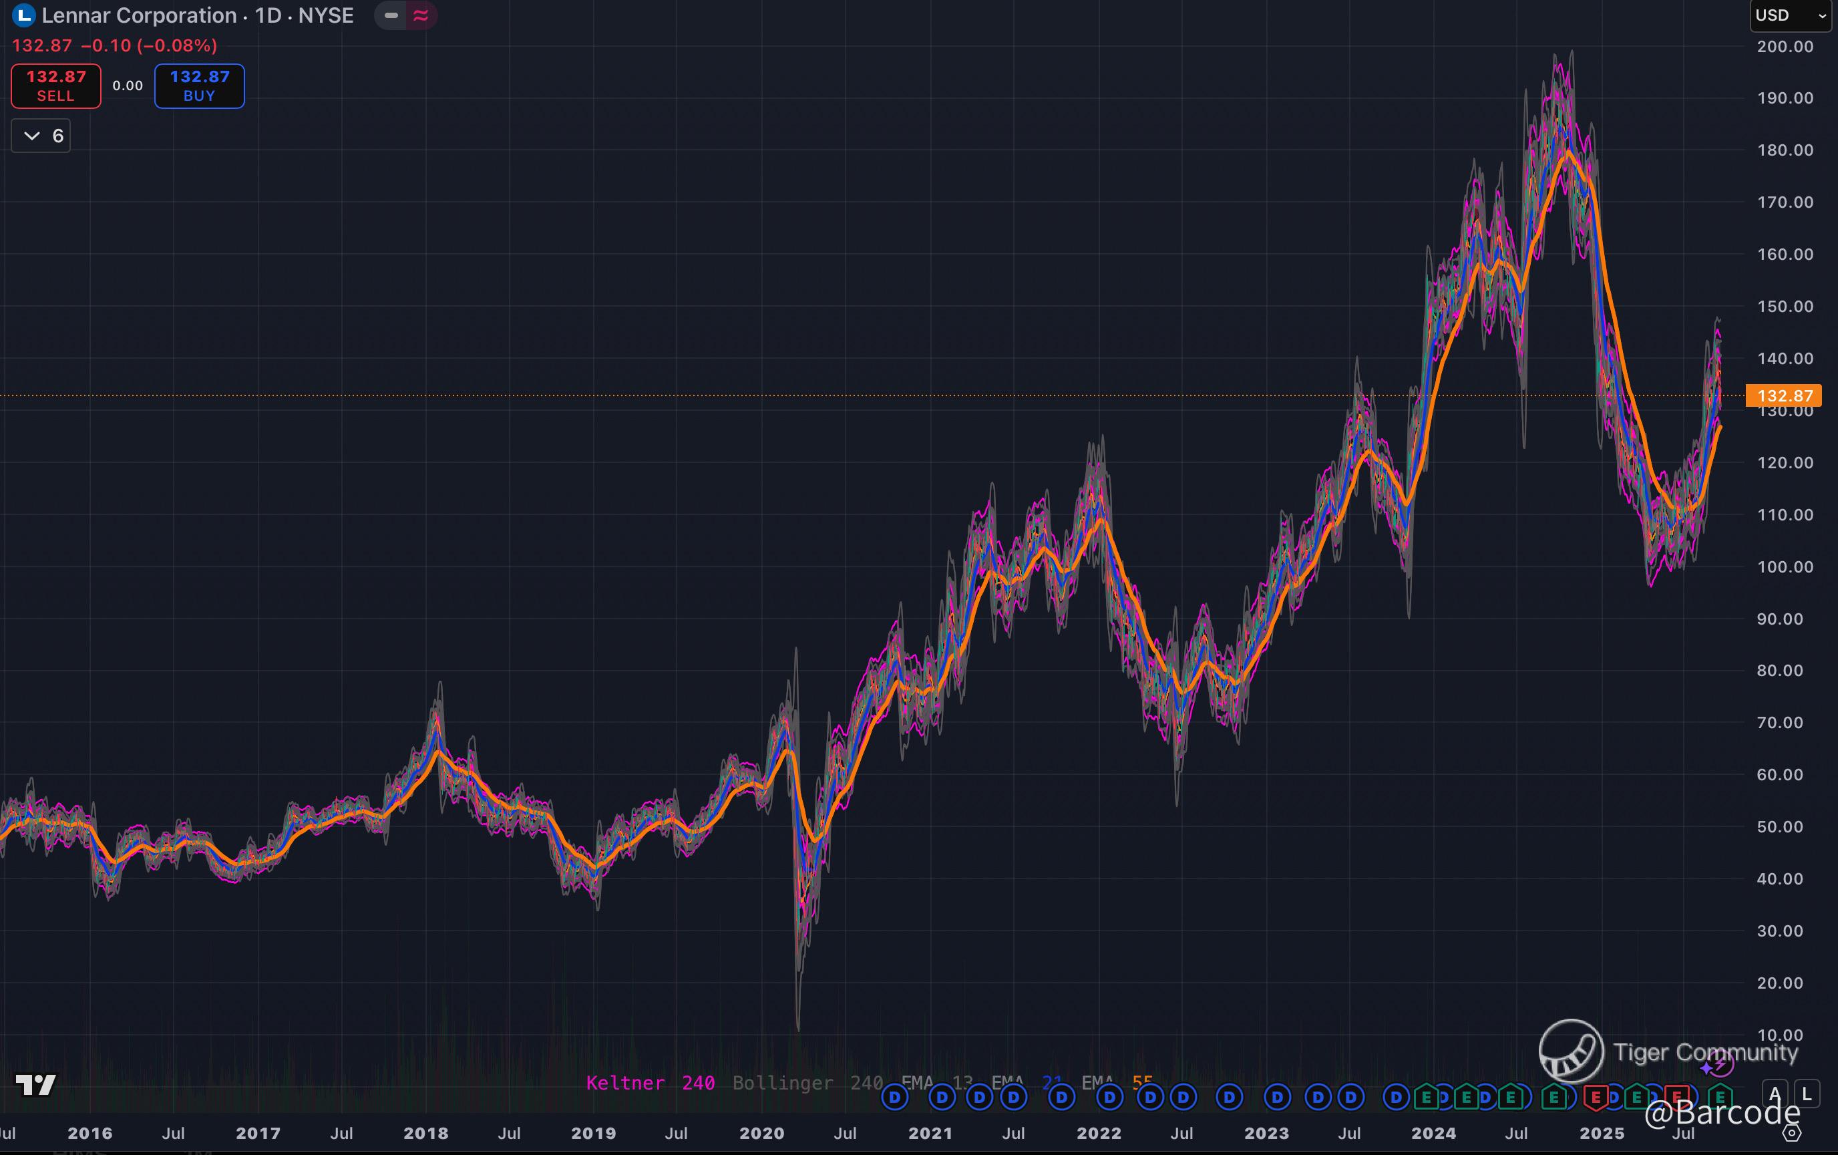Click the last green earnings E marker
Viewport: 1838px width, 1155px height.
[1720, 1098]
